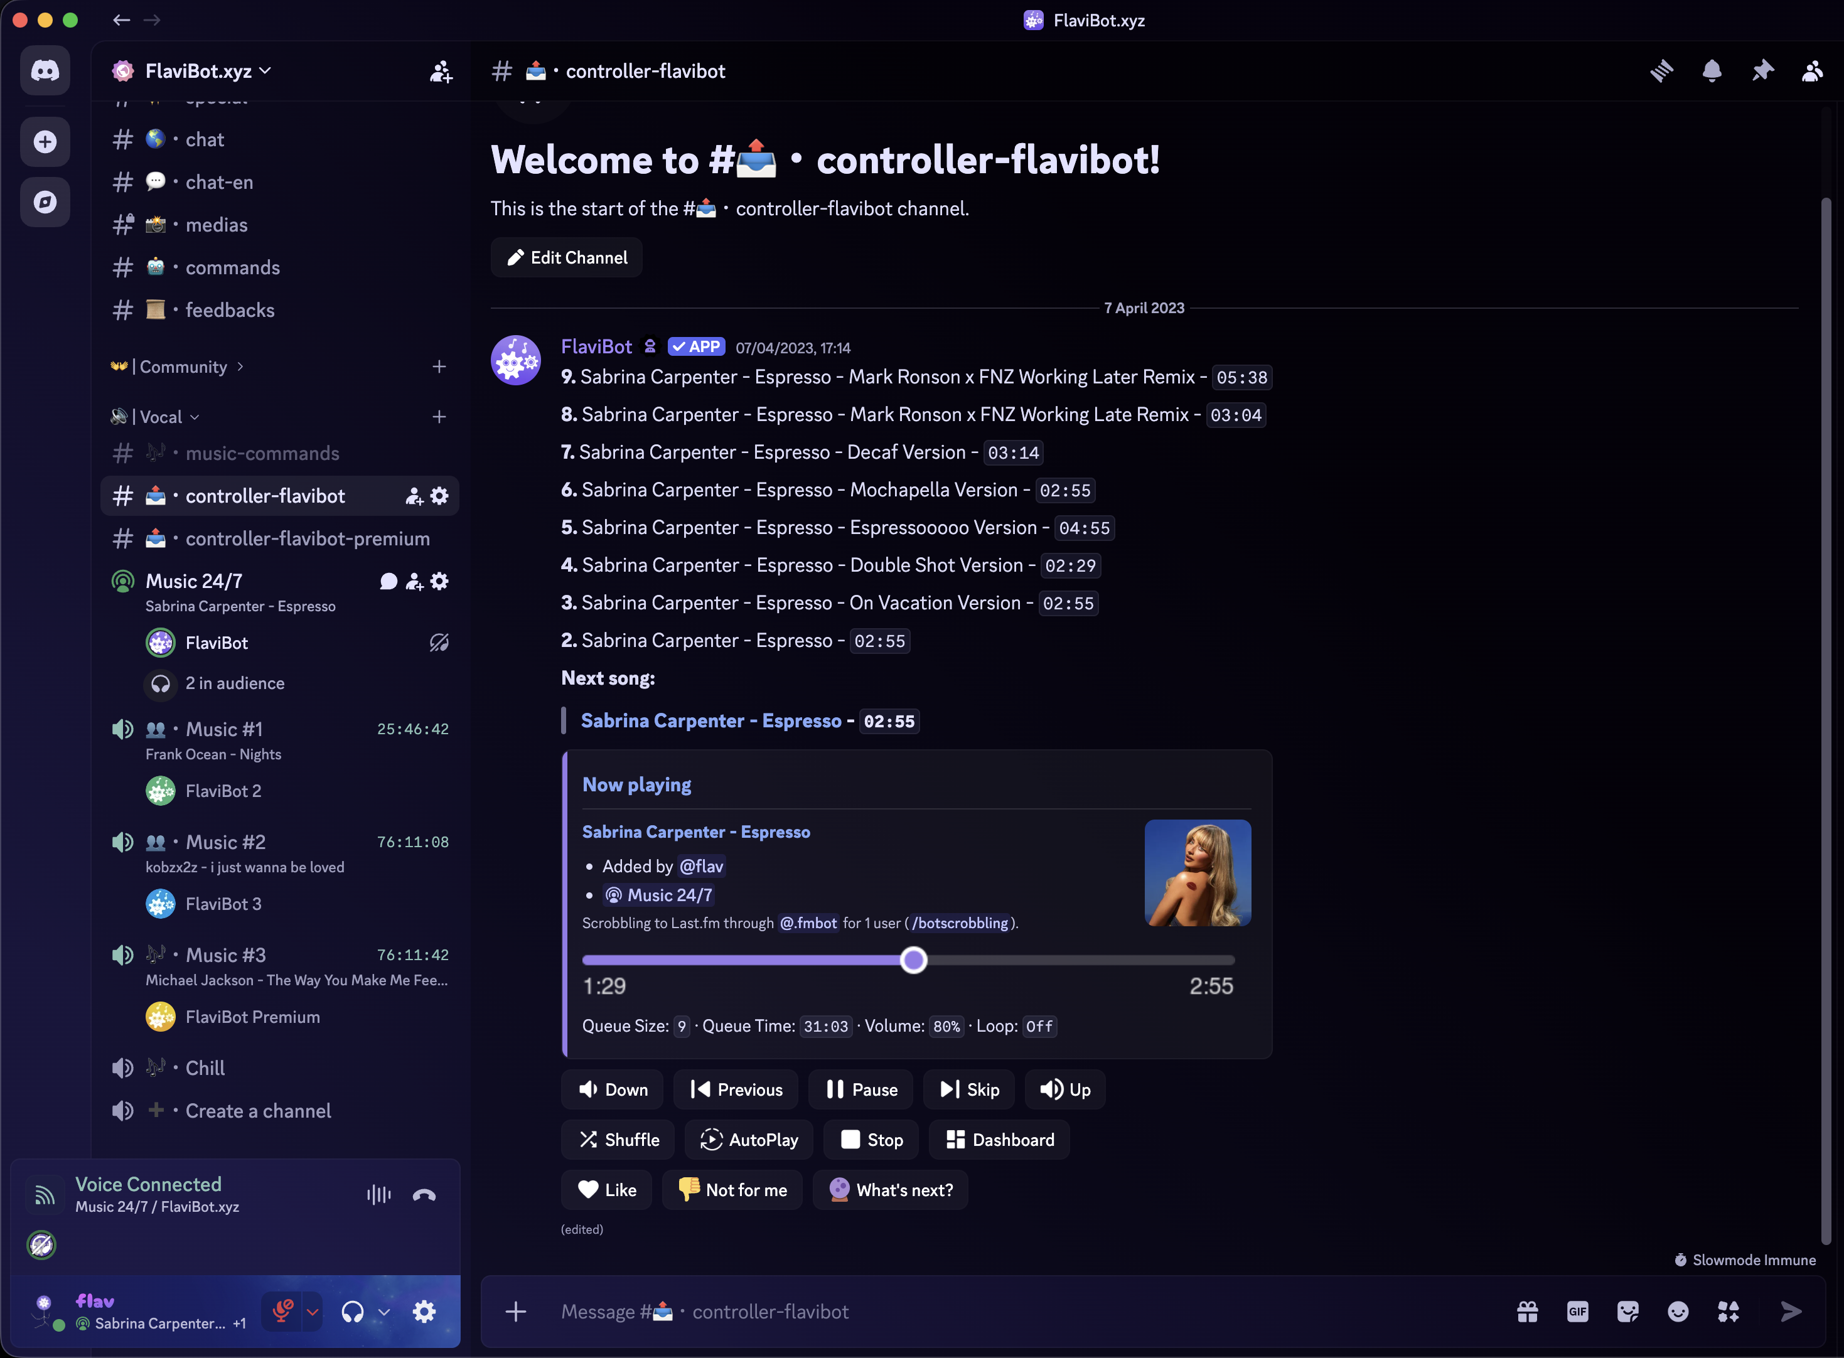This screenshot has width=1844, height=1358.
Task: Open the Threads icon in channel header
Action: coord(1661,72)
